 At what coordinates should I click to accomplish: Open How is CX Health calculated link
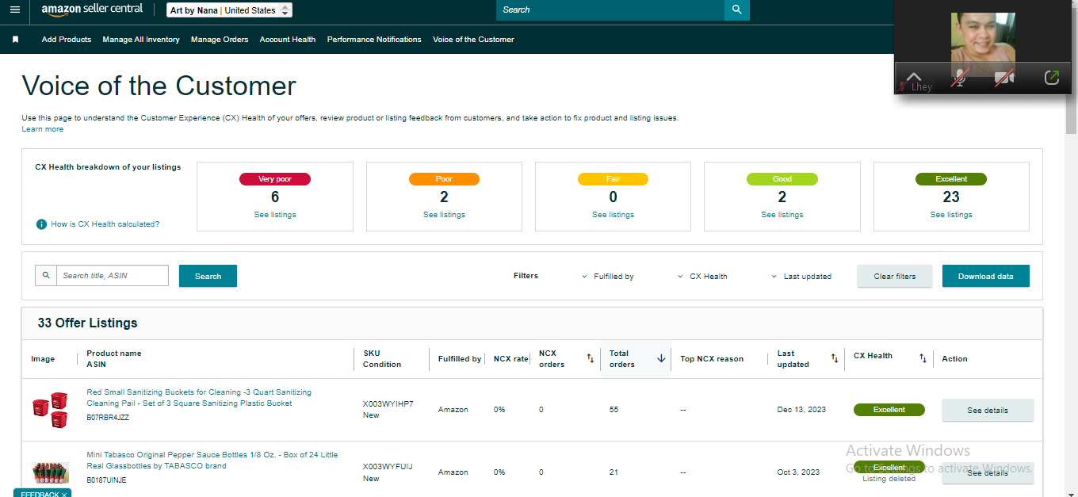105,224
